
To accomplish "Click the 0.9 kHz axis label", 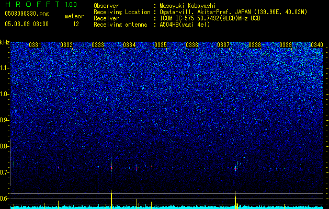I will coord(4,120).
